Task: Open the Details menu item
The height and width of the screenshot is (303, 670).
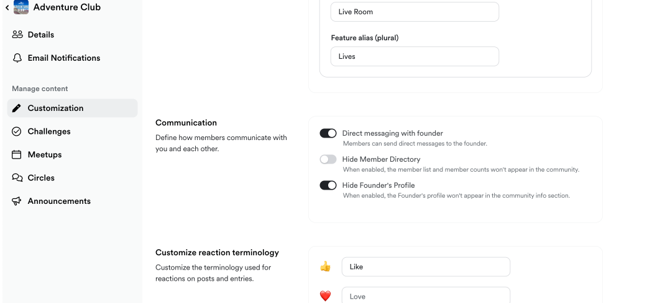Action: point(41,35)
